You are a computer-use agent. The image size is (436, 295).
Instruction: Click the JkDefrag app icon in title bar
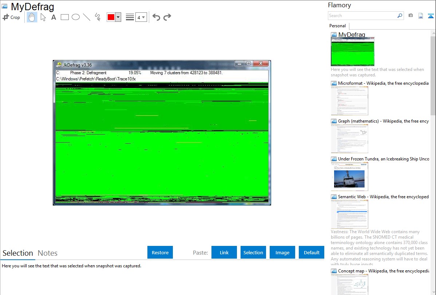(59, 65)
